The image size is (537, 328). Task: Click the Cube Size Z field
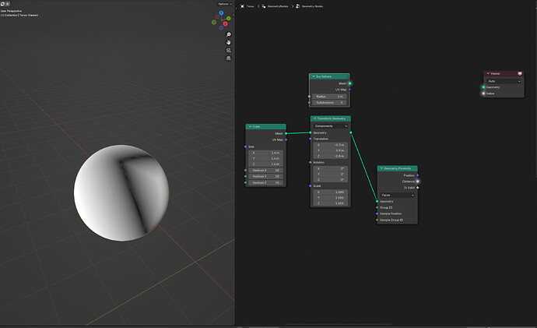point(265,164)
